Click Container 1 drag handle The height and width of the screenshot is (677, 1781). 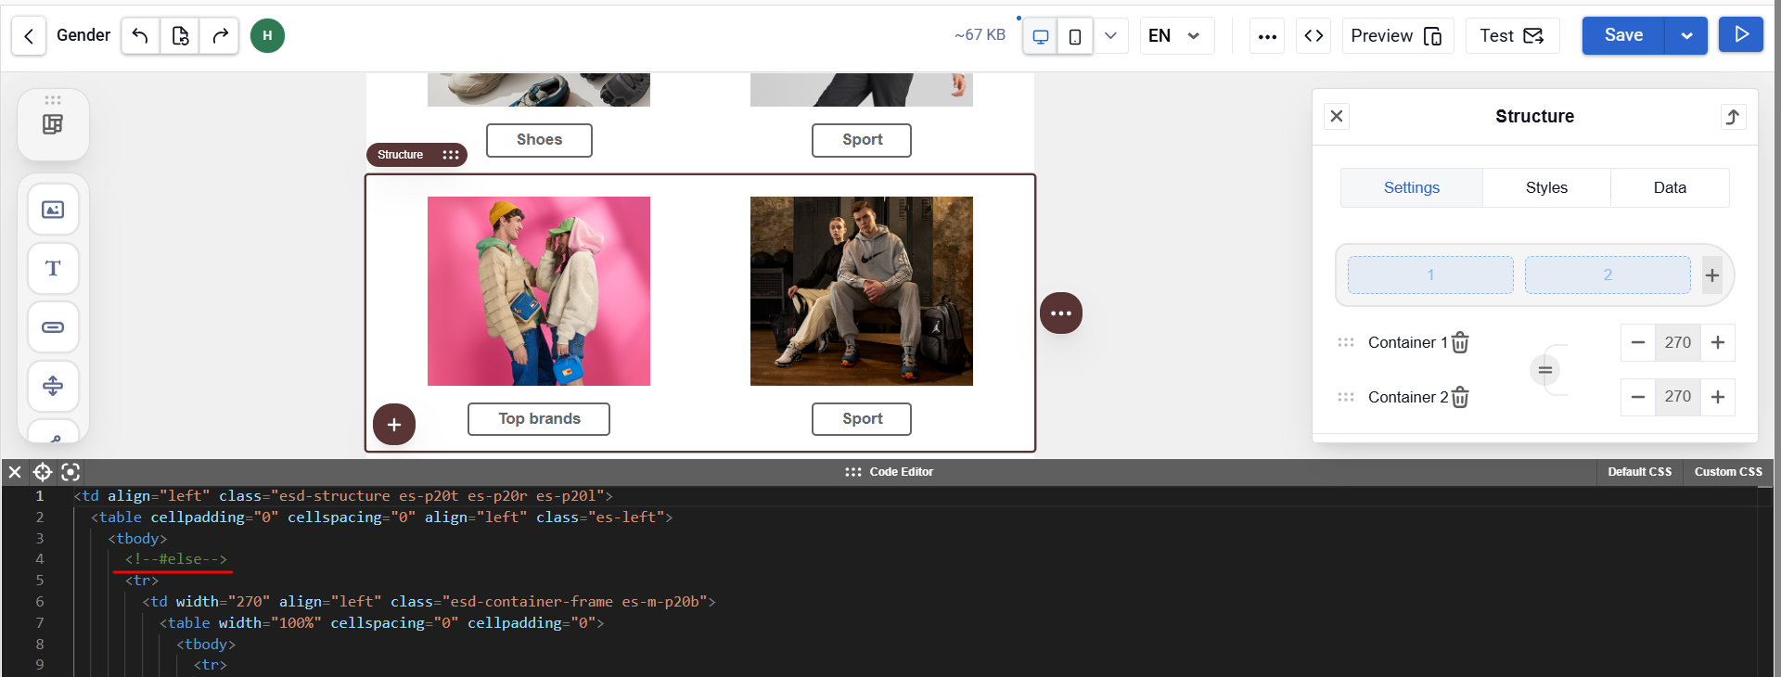1346,342
